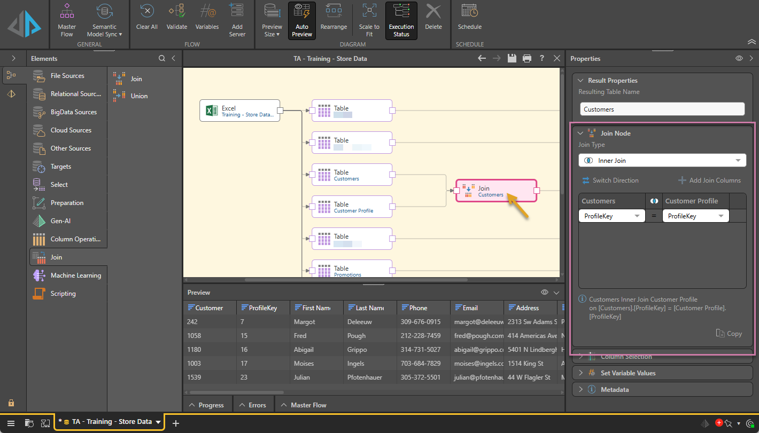Toggle the Auto Preview button

click(x=302, y=20)
